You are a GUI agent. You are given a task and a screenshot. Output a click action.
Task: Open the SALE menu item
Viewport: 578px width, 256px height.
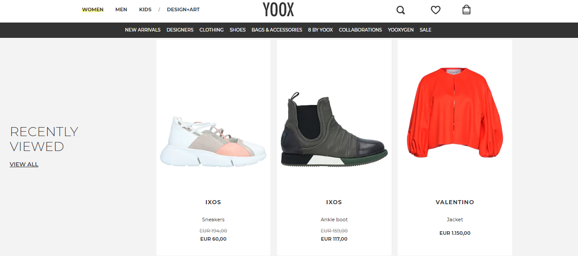pyautogui.click(x=425, y=30)
